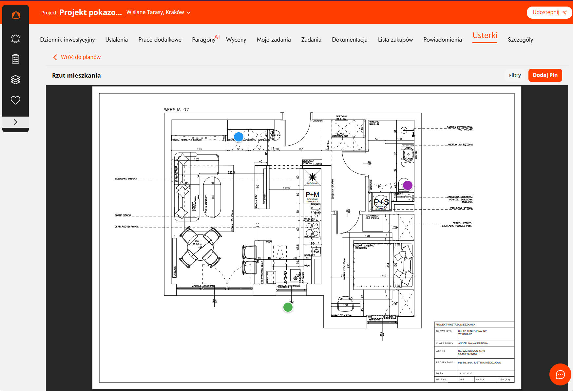Image resolution: width=573 pixels, height=391 pixels.
Task: Select the purple pin in bathroom
Action: [408, 185]
